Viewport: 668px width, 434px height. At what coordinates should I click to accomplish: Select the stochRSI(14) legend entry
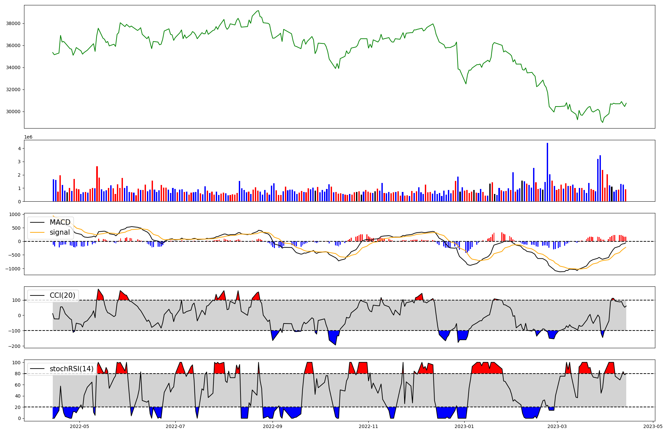tap(71, 369)
